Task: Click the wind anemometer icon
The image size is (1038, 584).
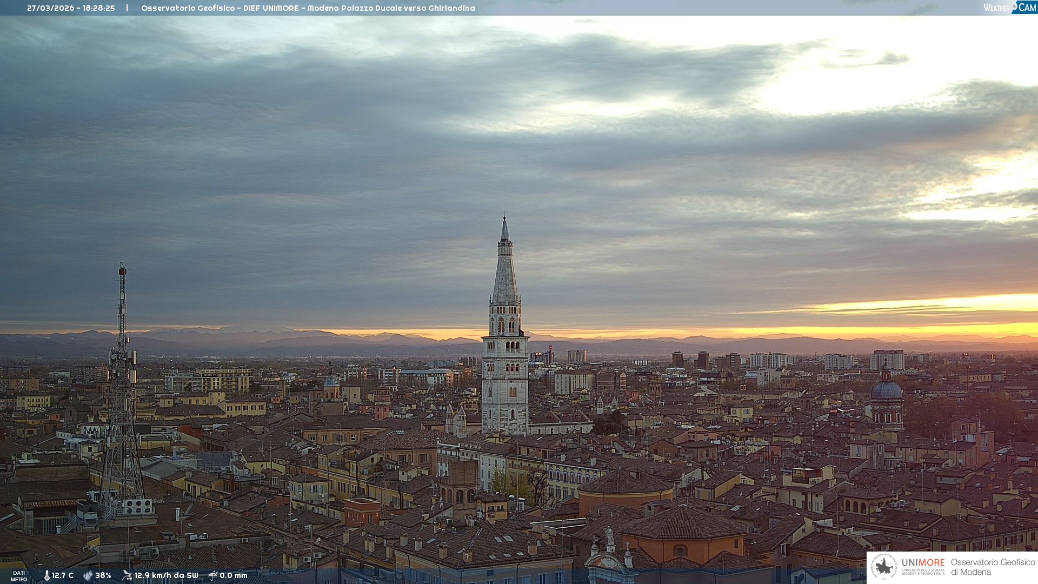Action: 127,575
